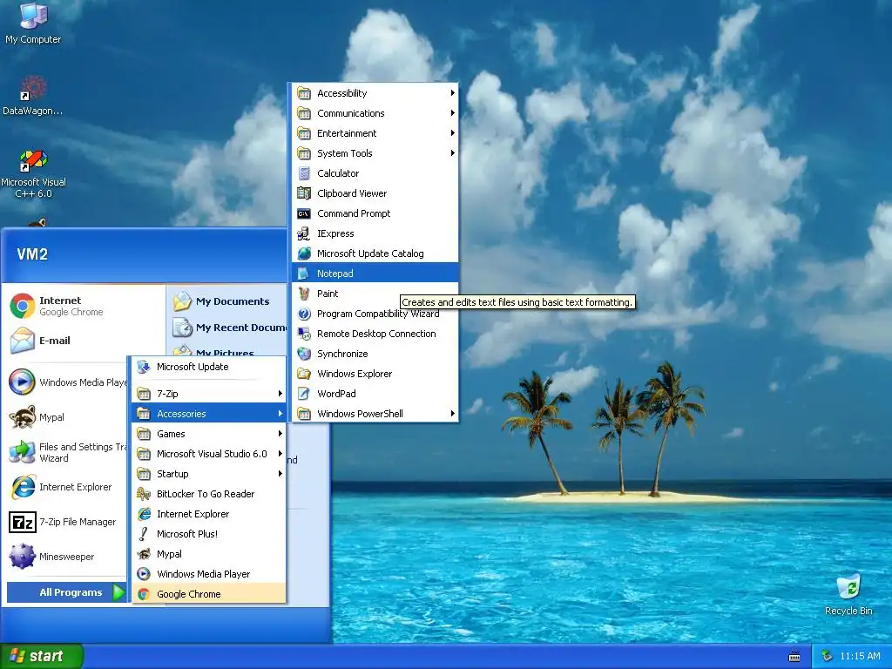Open Internet Google Chrome pinned item
Screen dimensions: 892x669
(x=83, y=306)
